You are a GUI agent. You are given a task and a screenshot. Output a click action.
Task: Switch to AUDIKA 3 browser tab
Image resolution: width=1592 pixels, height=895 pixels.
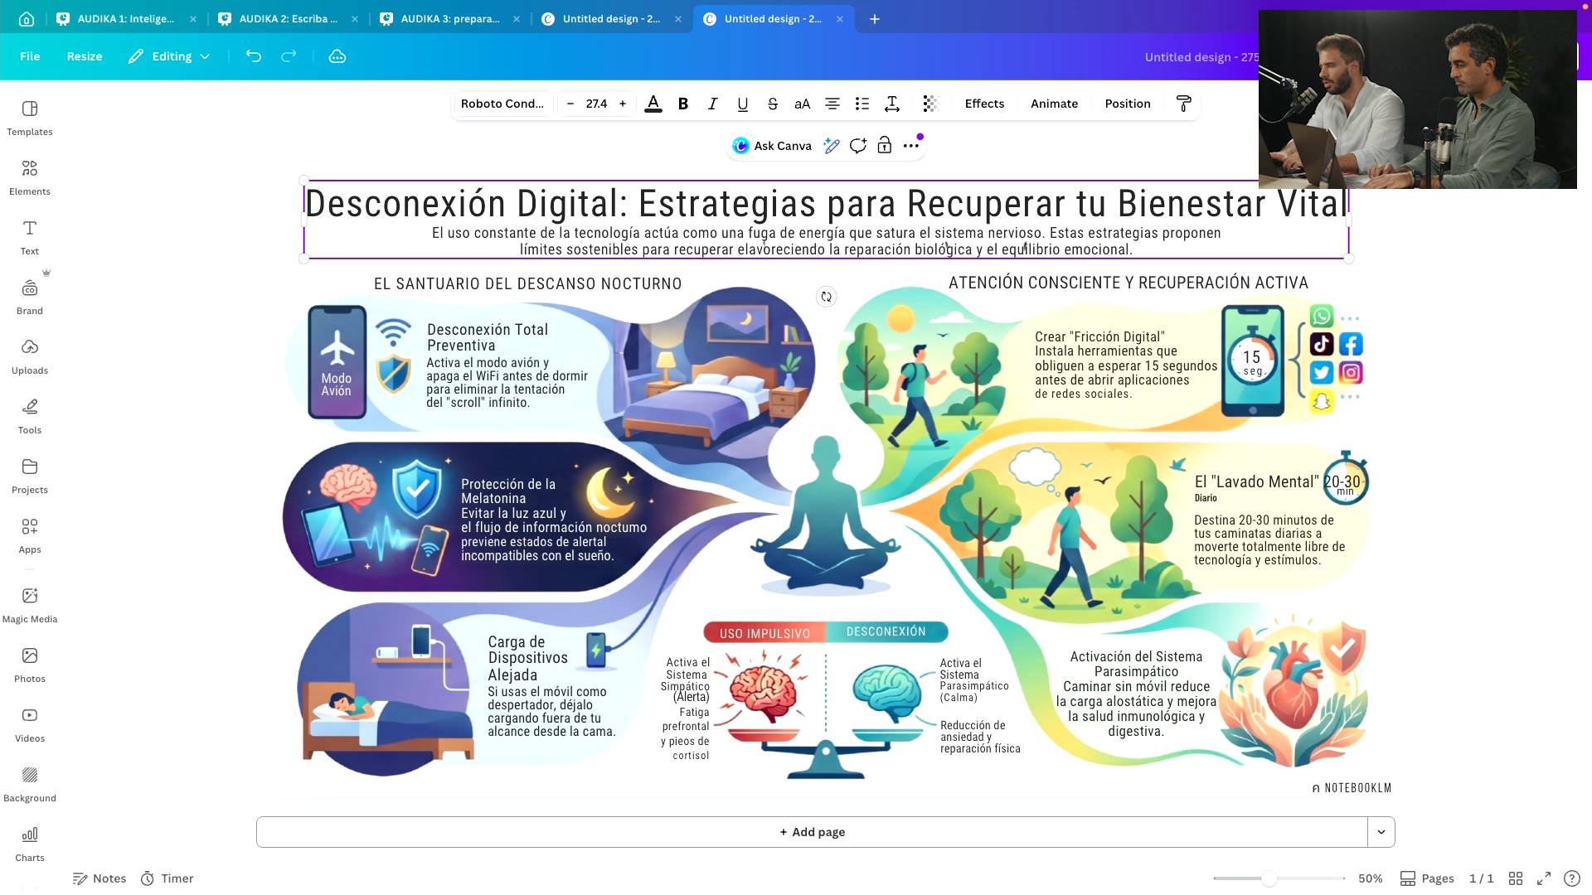pos(449,19)
